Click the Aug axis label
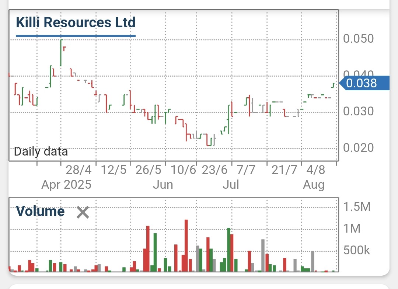 (314, 184)
